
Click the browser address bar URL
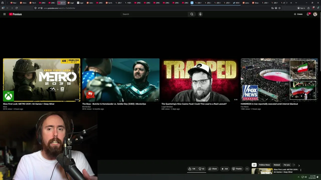[x=59, y=8]
